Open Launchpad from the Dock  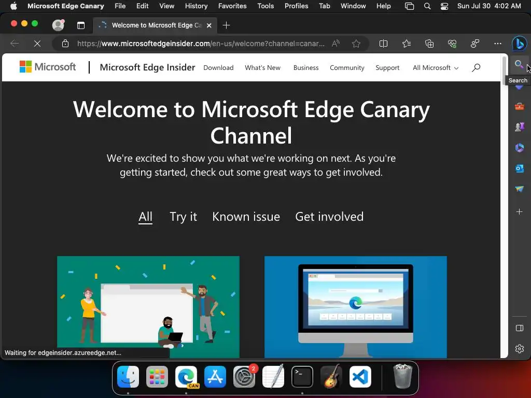coord(157,377)
